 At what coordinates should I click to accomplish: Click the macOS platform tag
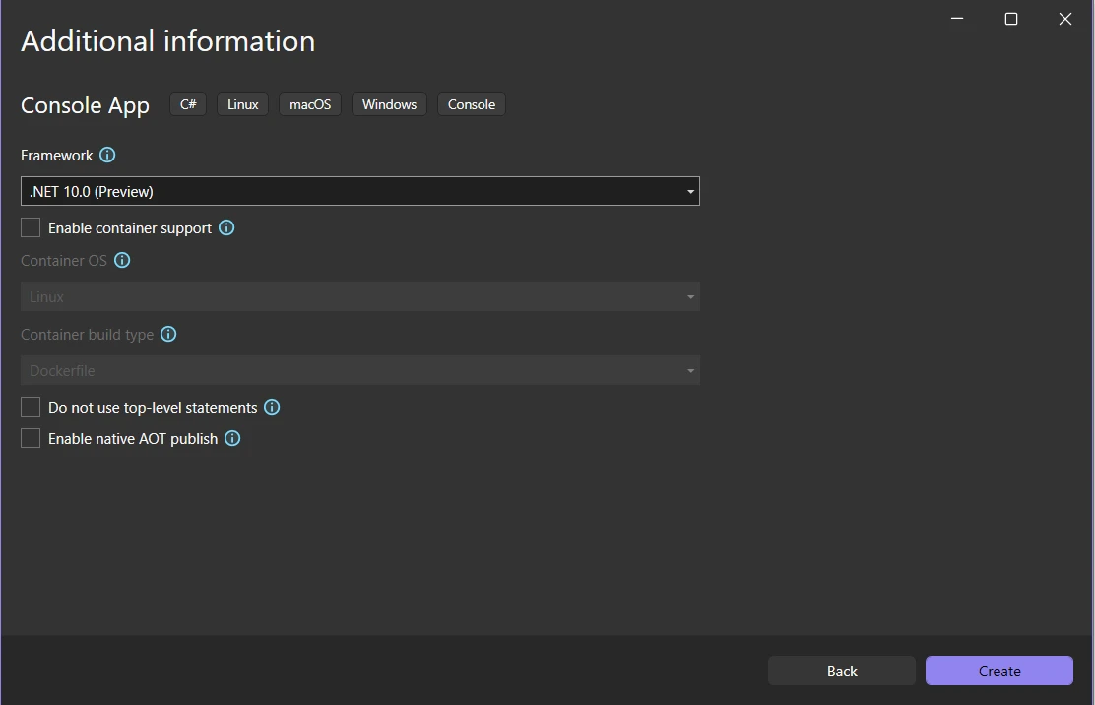point(310,104)
